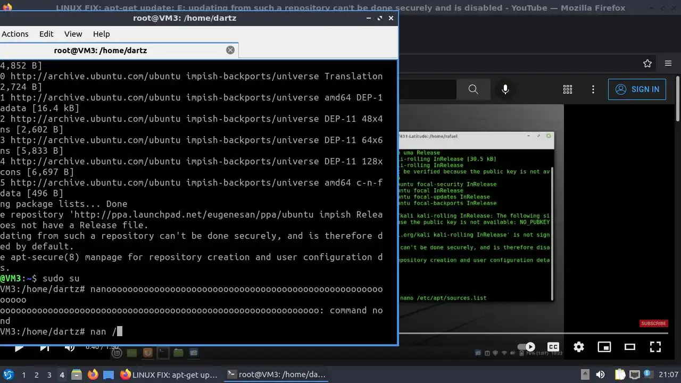Click the terminal prompt line 'nan /'

(61, 331)
